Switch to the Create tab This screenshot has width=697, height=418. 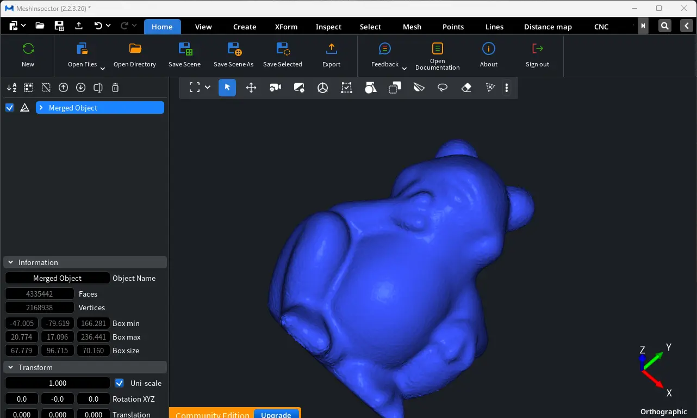245,27
